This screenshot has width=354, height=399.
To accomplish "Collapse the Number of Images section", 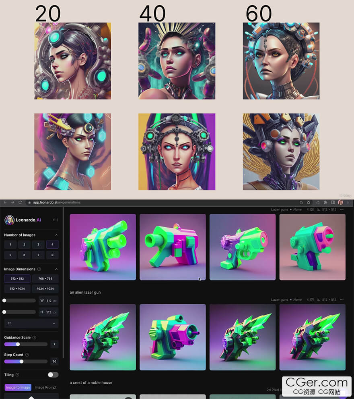I will (x=56, y=235).
